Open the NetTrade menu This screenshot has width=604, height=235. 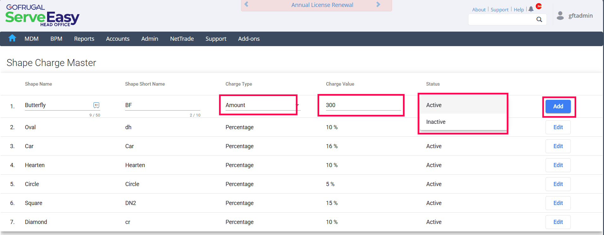coord(182,39)
